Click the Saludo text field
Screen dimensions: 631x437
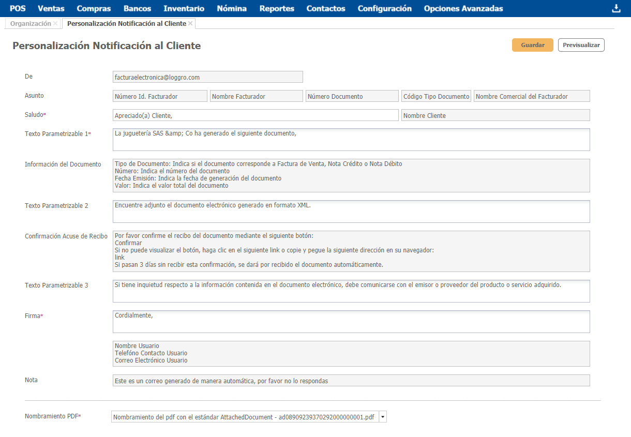pos(256,115)
